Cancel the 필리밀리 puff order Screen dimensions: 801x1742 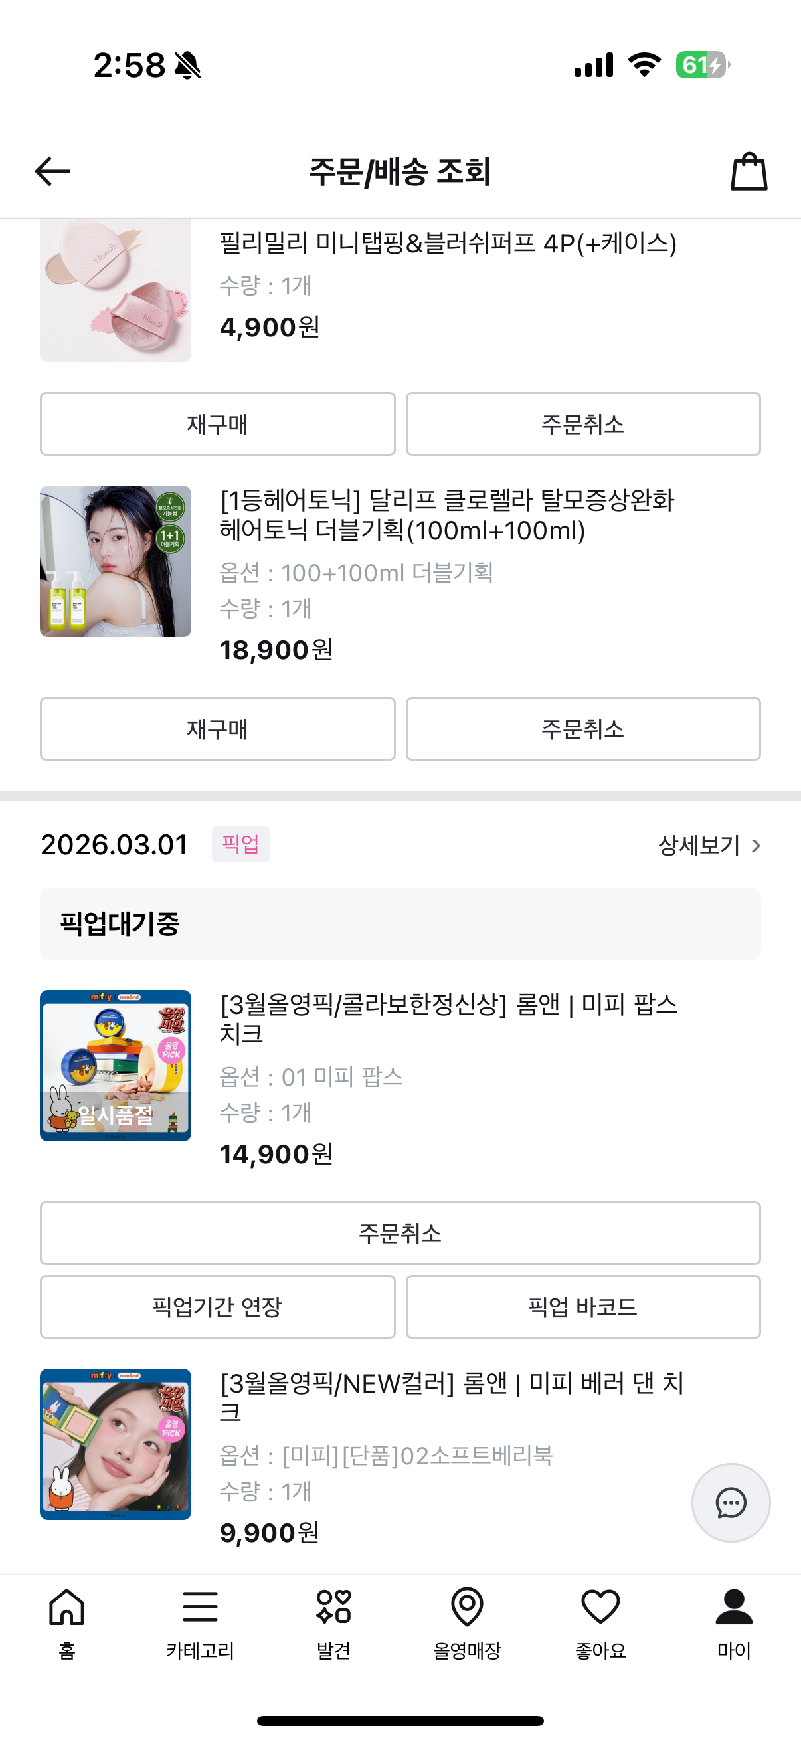click(582, 424)
